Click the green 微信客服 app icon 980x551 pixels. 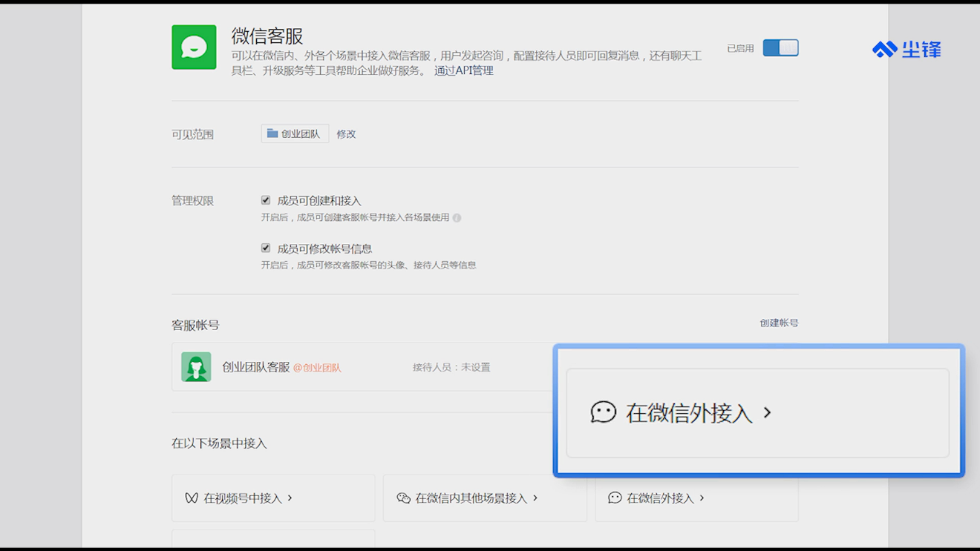194,47
